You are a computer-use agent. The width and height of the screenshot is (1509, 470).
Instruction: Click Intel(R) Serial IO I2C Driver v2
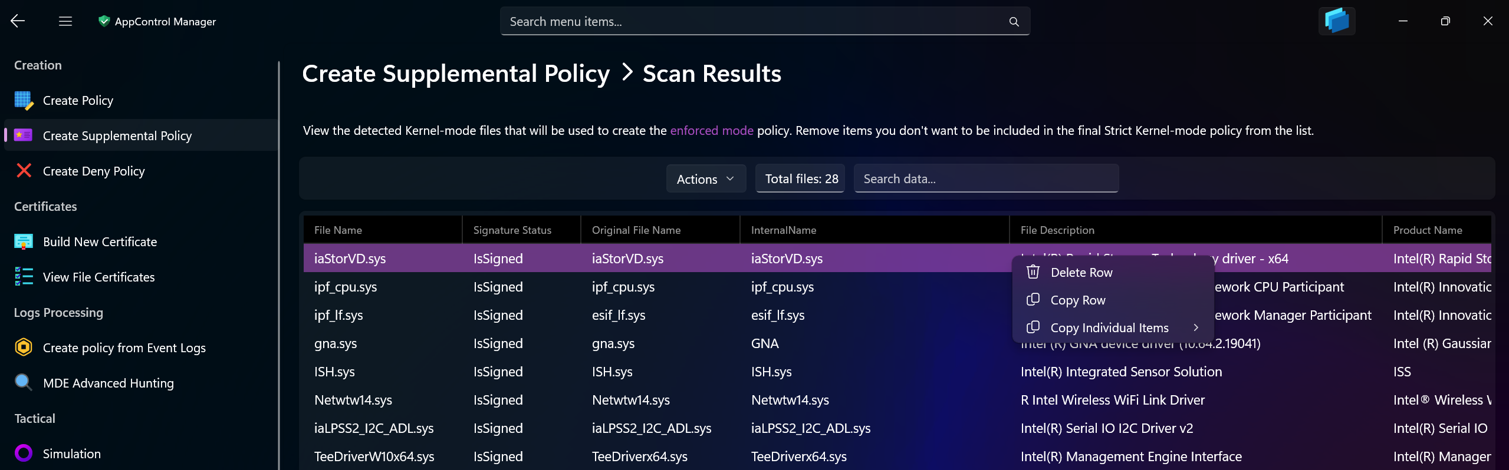click(1107, 428)
